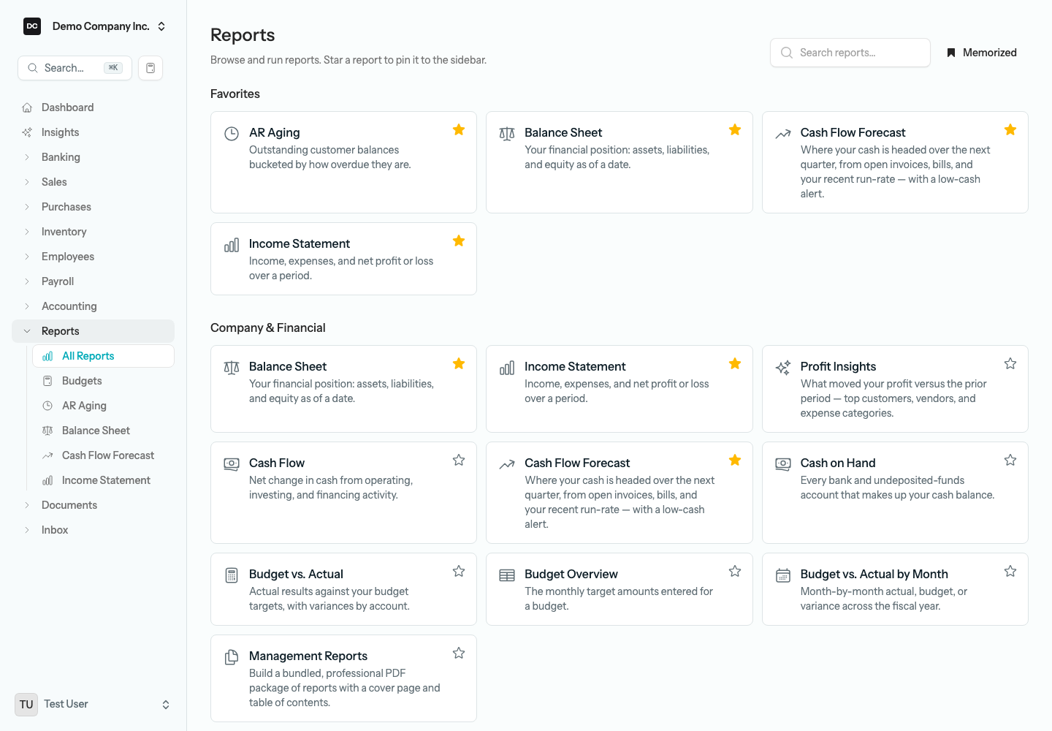Expand the Accounting sidebar item
Image resolution: width=1052 pixels, height=731 pixels.
click(x=93, y=306)
